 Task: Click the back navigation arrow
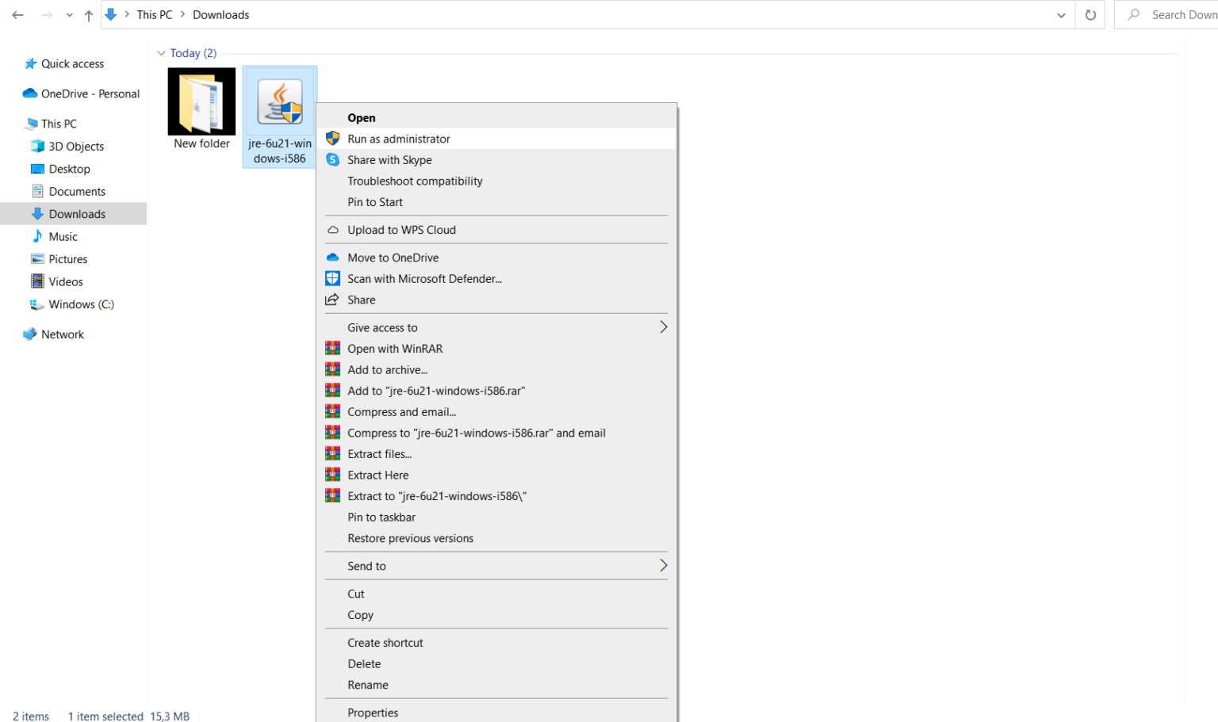(17, 14)
